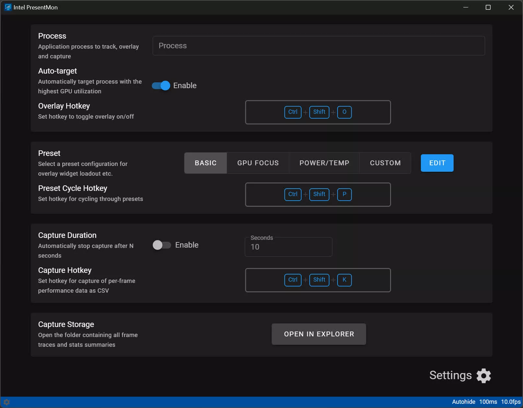The height and width of the screenshot is (408, 523).
Task: Select the POWER/TEMP preset
Action: (x=324, y=163)
